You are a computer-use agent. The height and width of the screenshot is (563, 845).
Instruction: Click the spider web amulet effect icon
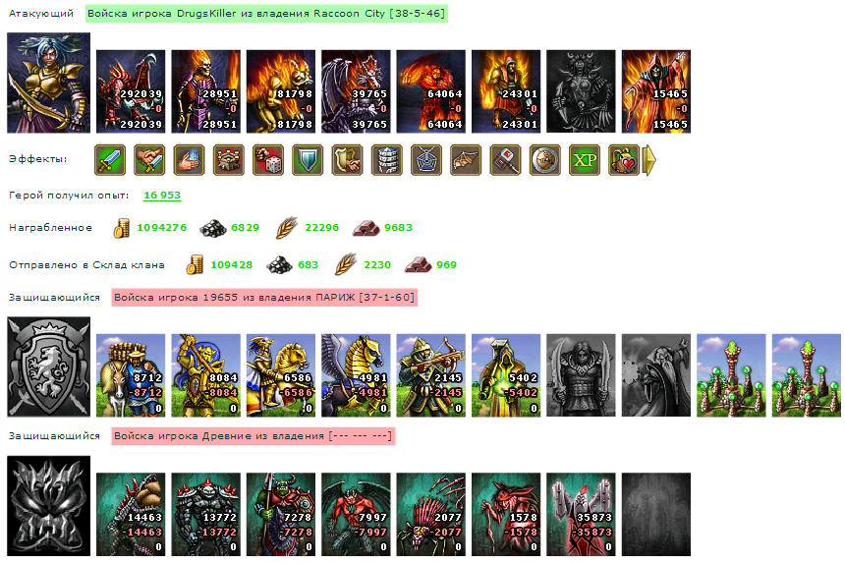point(426,160)
